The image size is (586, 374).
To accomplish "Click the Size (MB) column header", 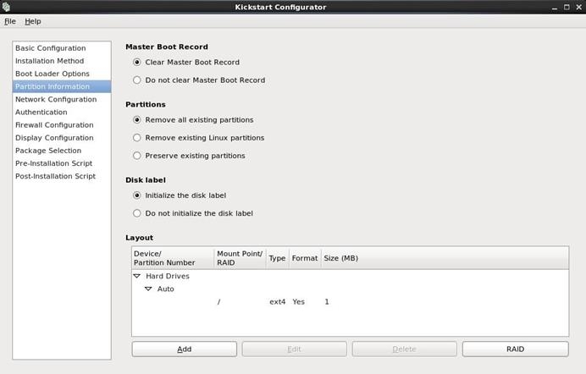I will point(445,258).
